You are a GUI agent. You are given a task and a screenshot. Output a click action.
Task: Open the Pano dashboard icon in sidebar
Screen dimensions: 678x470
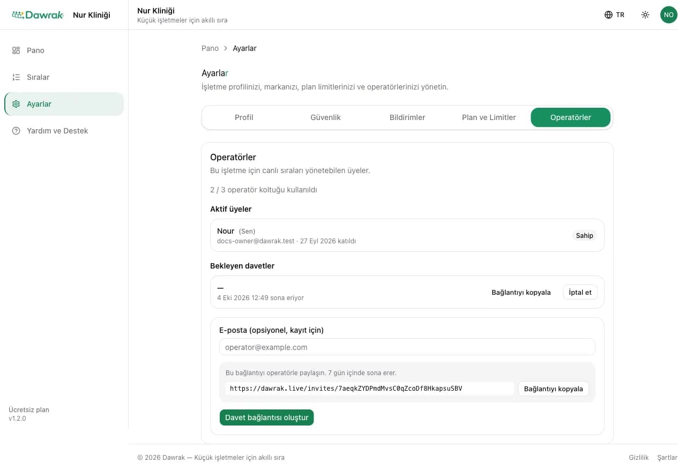pyautogui.click(x=16, y=50)
